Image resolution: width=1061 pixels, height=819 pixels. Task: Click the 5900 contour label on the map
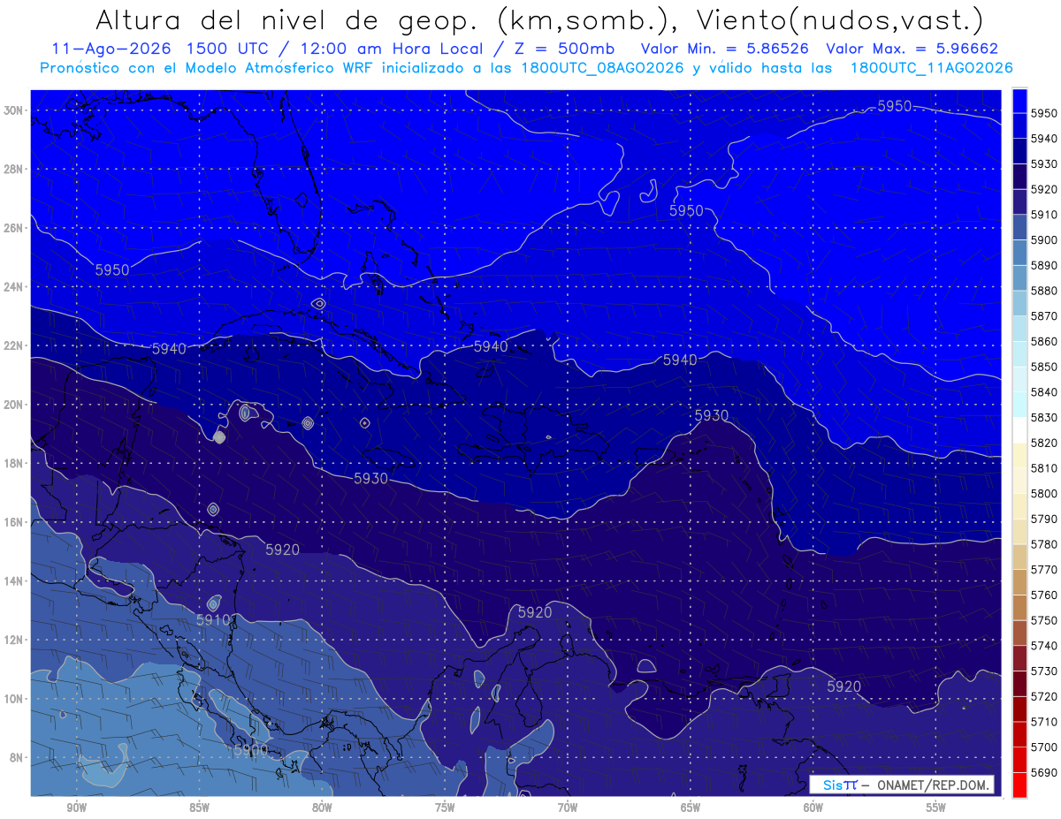[251, 751]
